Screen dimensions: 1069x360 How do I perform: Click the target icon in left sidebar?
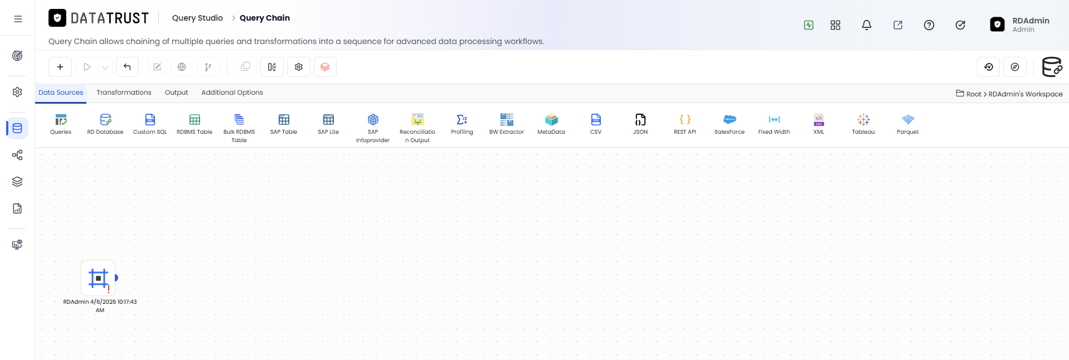[x=17, y=56]
